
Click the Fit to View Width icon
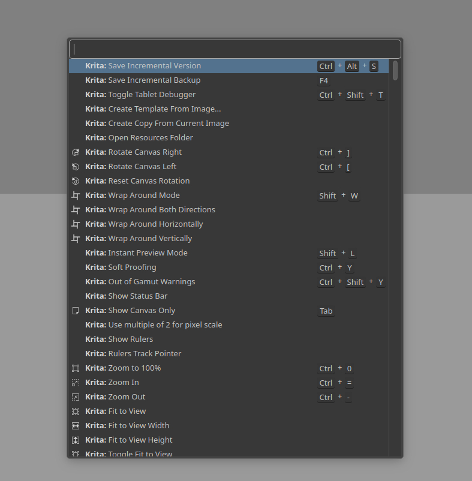coord(76,426)
